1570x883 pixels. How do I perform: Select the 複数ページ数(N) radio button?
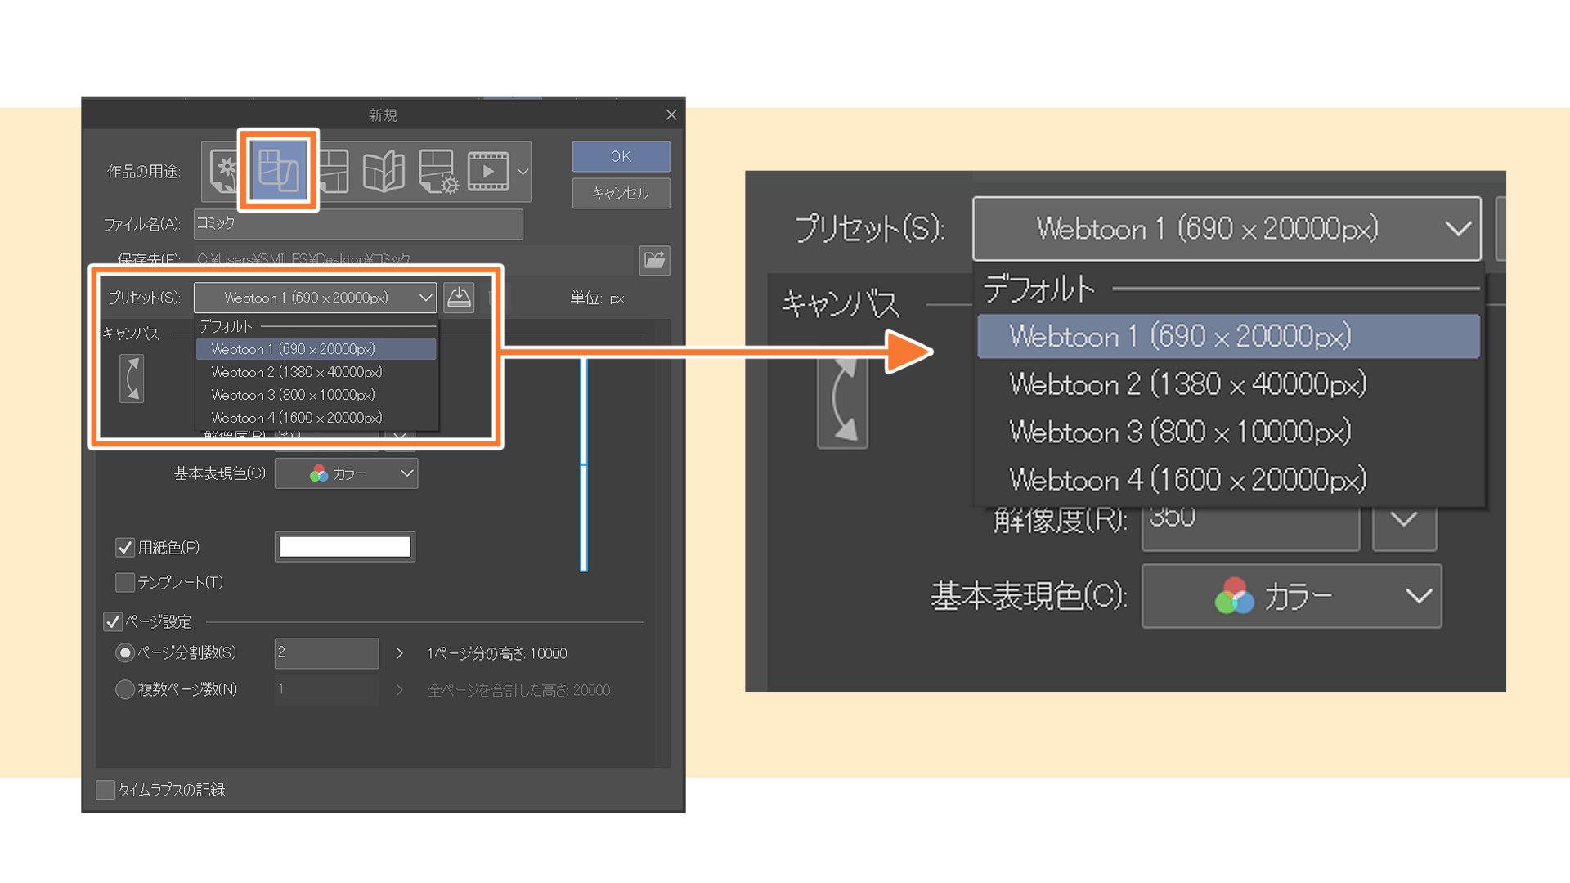(124, 689)
